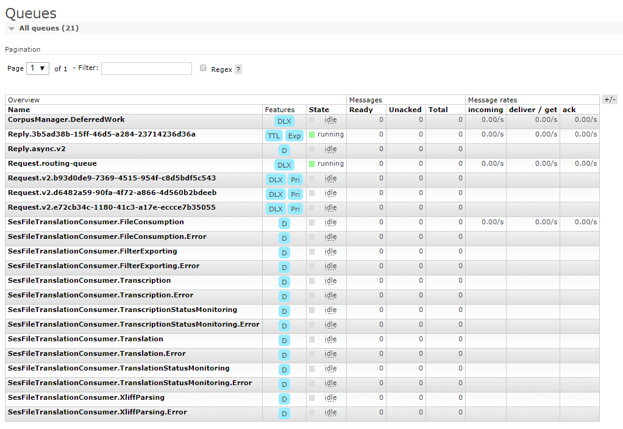Sort by Ready messages column header
Image resolution: width=623 pixels, height=429 pixels.
click(361, 110)
